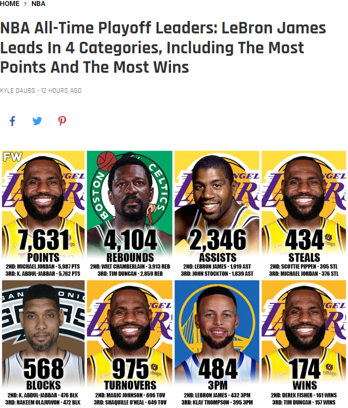The height and width of the screenshot is (408, 348).
Task: Go to HOME breadcrumb link
Action: 10,4
